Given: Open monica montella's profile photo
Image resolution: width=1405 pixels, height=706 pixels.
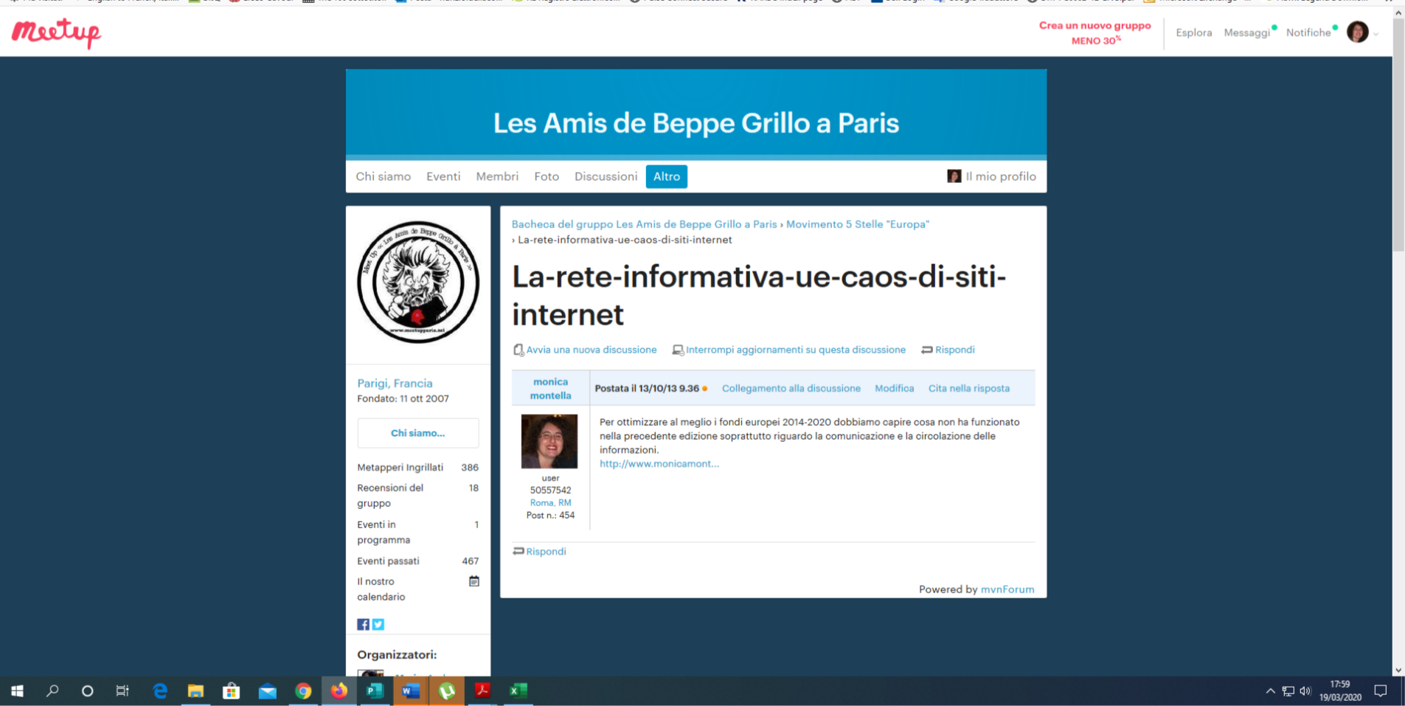Looking at the screenshot, I should click(549, 441).
